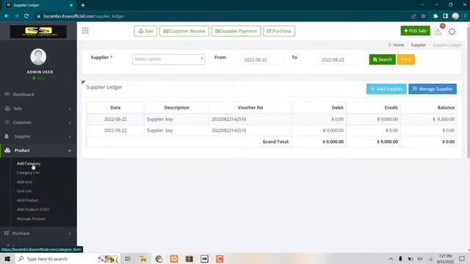Reload the page with browser refresh icon
The width and height of the screenshot is (470, 264).
point(26,16)
